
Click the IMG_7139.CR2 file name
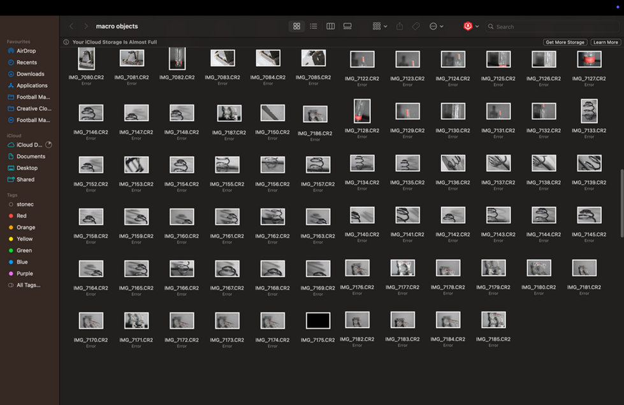pyautogui.click(x=590, y=182)
